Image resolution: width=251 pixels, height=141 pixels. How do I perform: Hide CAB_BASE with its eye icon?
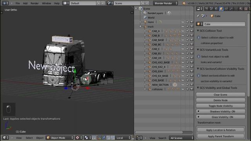[183, 40]
